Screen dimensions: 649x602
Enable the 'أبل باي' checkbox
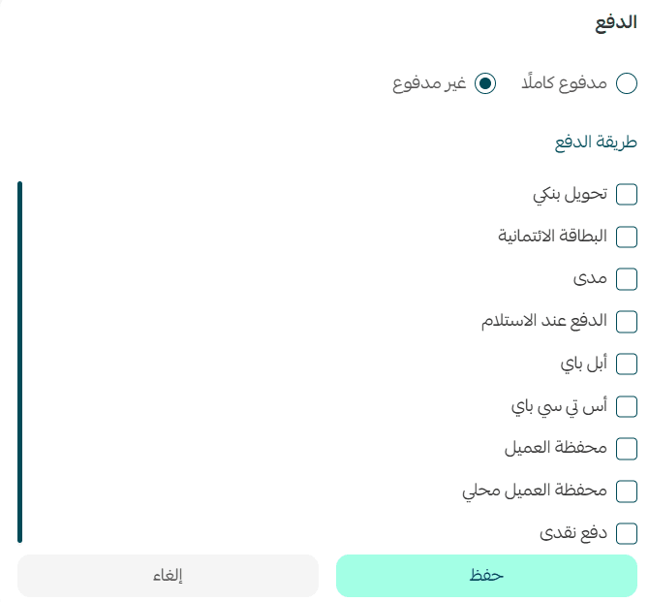(x=627, y=364)
